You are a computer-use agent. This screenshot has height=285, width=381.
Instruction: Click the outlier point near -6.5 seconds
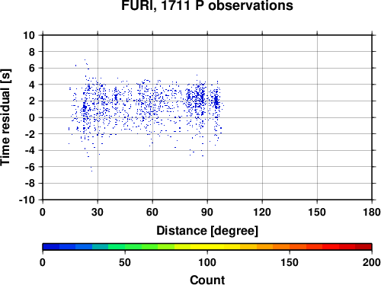[91, 171]
